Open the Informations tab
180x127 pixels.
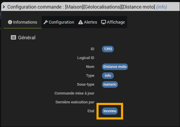point(22,22)
